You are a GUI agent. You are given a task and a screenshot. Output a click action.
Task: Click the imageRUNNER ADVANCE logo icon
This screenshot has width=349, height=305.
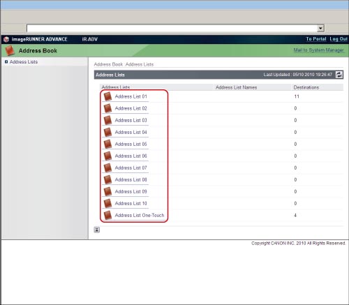pos(6,39)
